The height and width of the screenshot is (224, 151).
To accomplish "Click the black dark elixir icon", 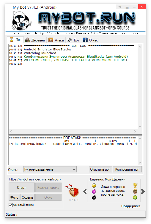I will tap(94, 197).
